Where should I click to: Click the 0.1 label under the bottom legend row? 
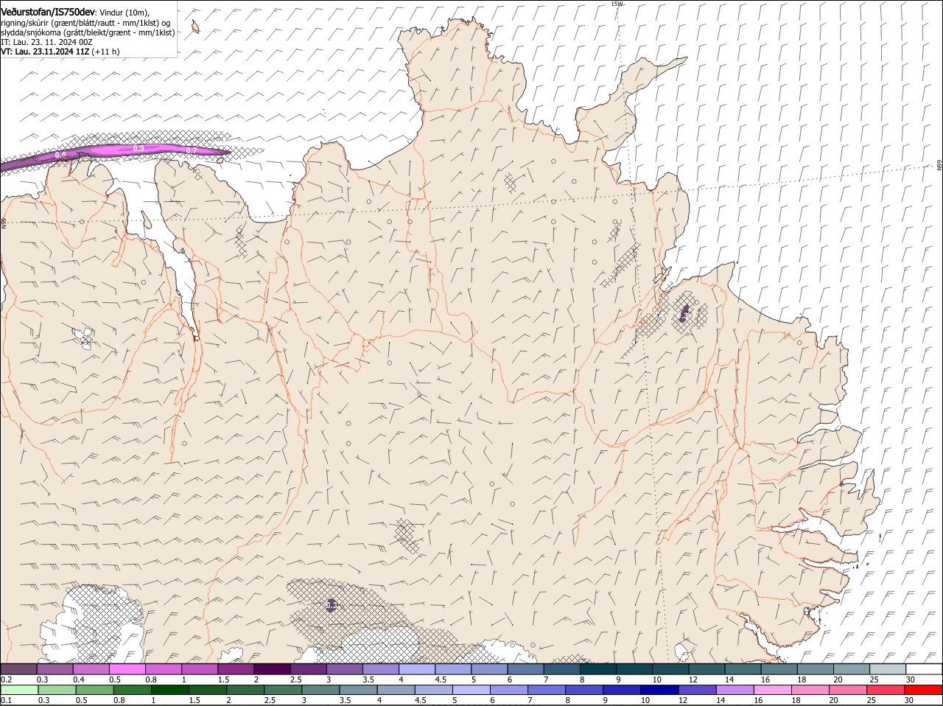(7, 700)
